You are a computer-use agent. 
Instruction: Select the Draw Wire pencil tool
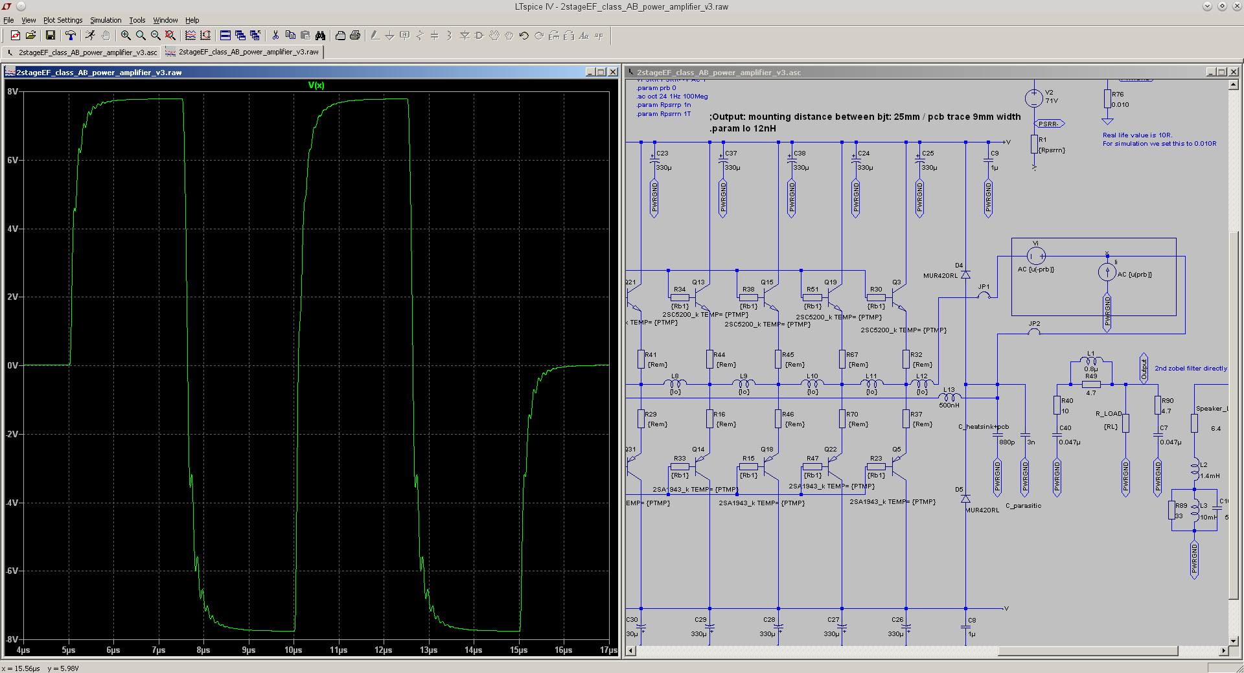tap(375, 36)
